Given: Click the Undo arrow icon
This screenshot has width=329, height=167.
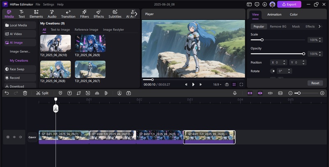Looking at the screenshot, I should (7, 93).
